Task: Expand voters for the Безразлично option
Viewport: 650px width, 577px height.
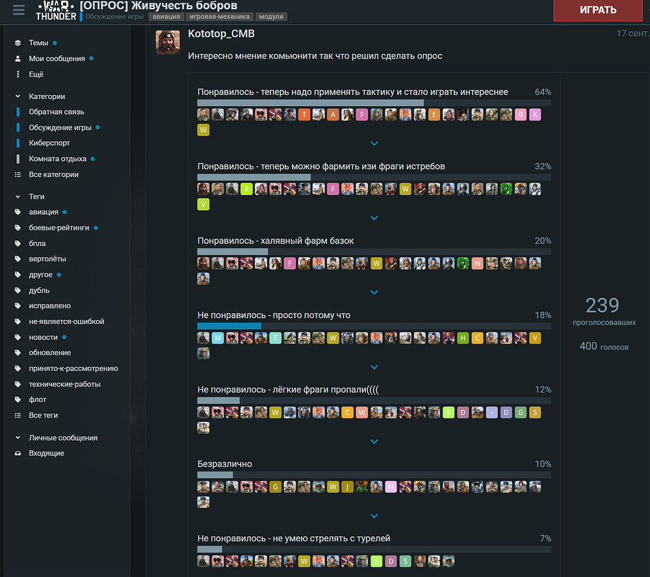Action: (374, 516)
